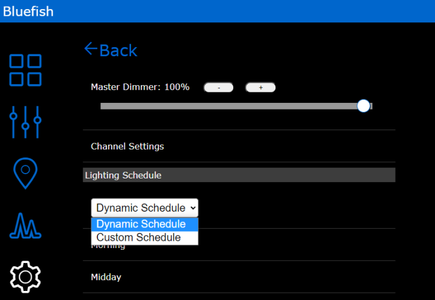Image resolution: width=435 pixels, height=300 pixels.
Task: Open the spectrum graph icon in sidebar
Action: click(x=25, y=225)
